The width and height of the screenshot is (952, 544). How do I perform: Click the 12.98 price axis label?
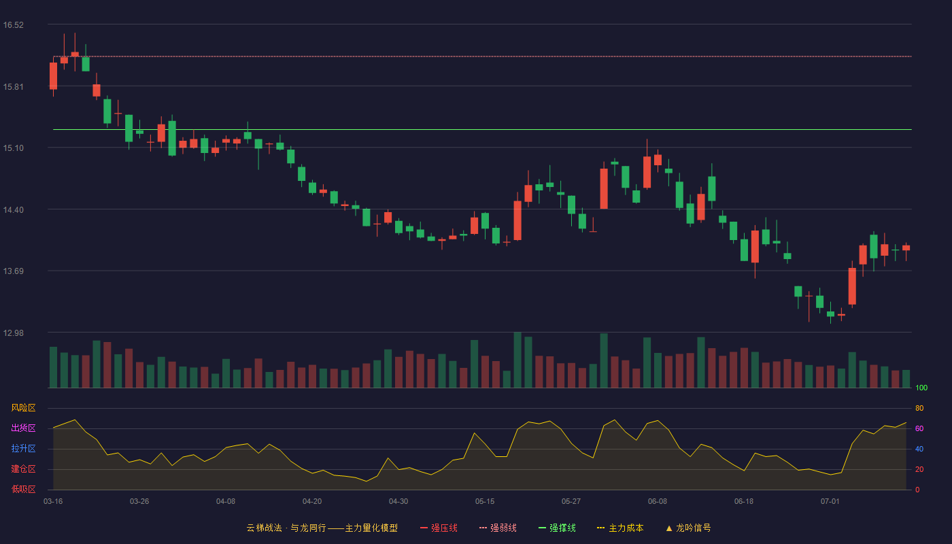point(13,333)
